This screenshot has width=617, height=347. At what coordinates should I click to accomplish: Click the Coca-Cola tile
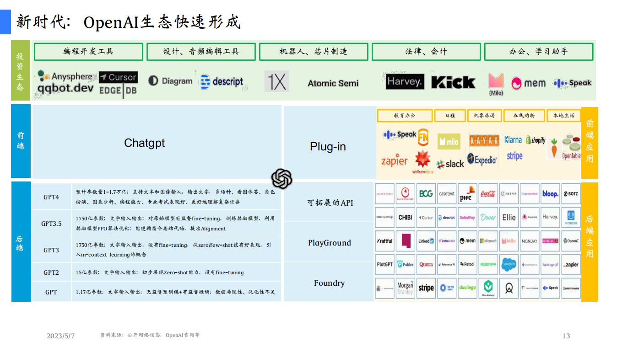(x=488, y=193)
